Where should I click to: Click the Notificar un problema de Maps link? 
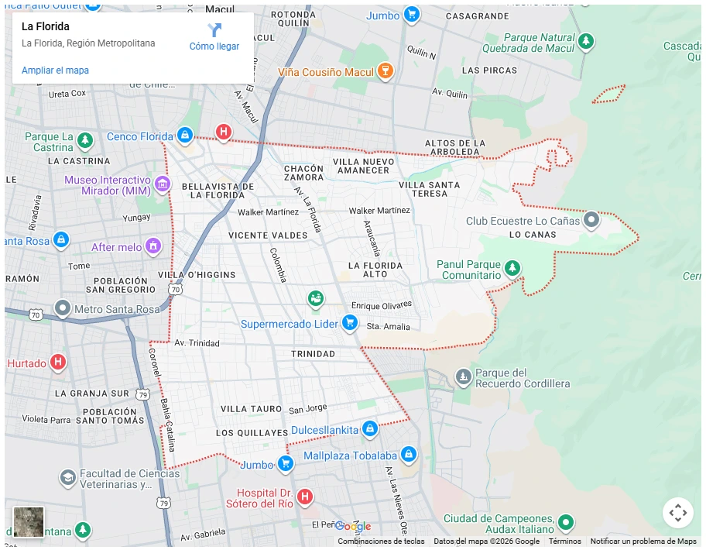click(643, 541)
